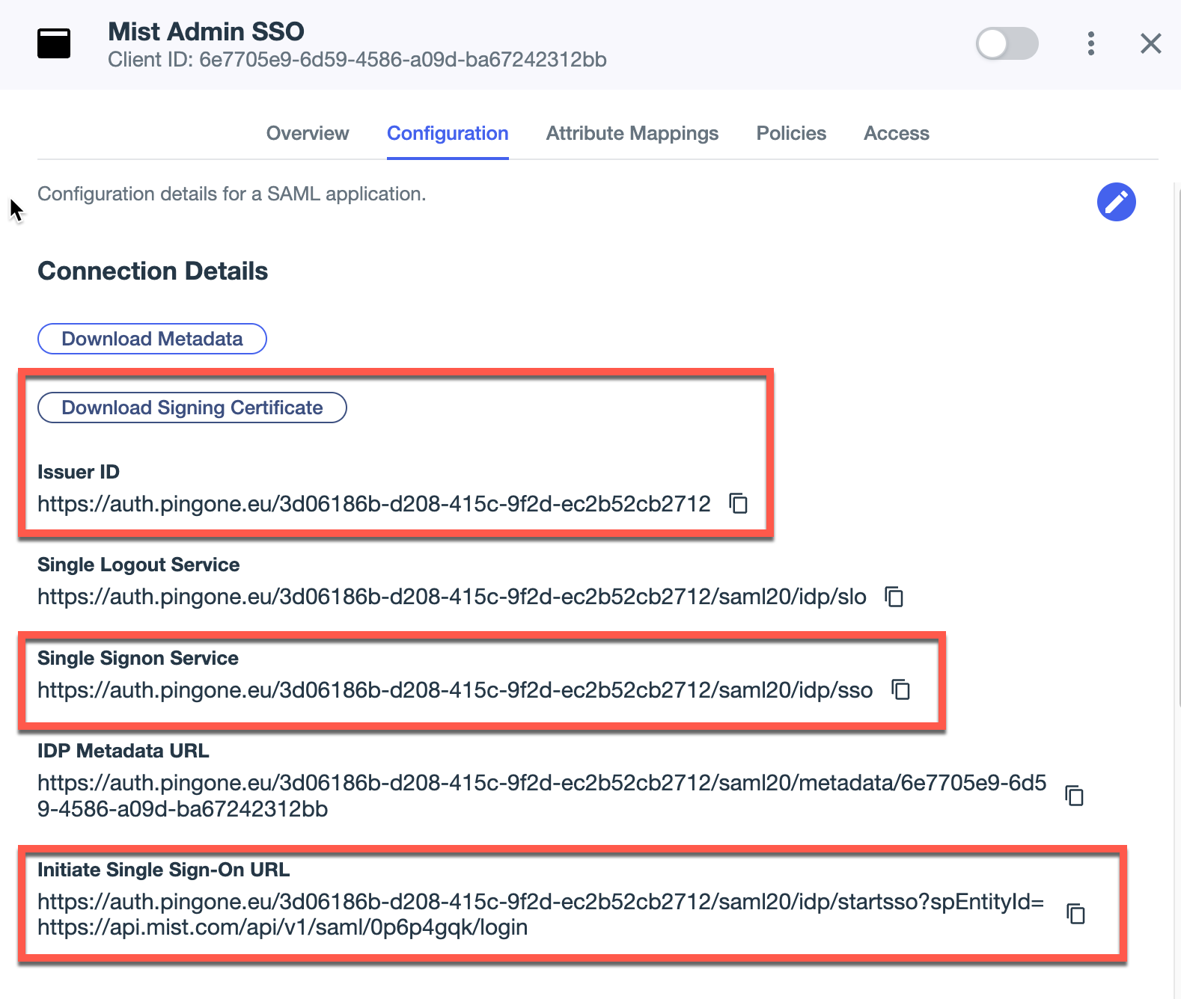The width and height of the screenshot is (1181, 999).
Task: Open the Attribute Mappings tab
Action: click(632, 133)
